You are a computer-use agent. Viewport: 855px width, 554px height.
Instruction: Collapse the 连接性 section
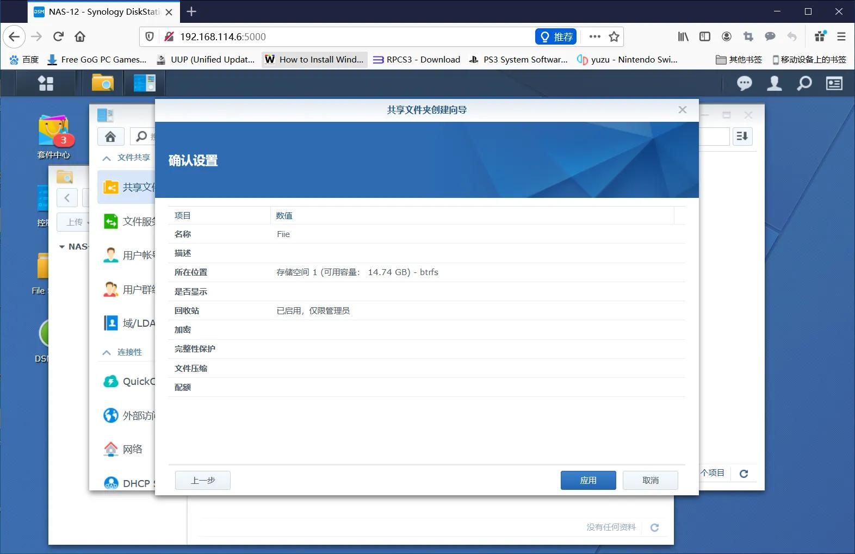(x=107, y=353)
